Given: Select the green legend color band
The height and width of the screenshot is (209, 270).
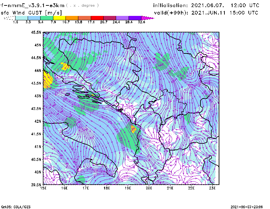Looking at the screenshot, I should (x=47, y=18).
